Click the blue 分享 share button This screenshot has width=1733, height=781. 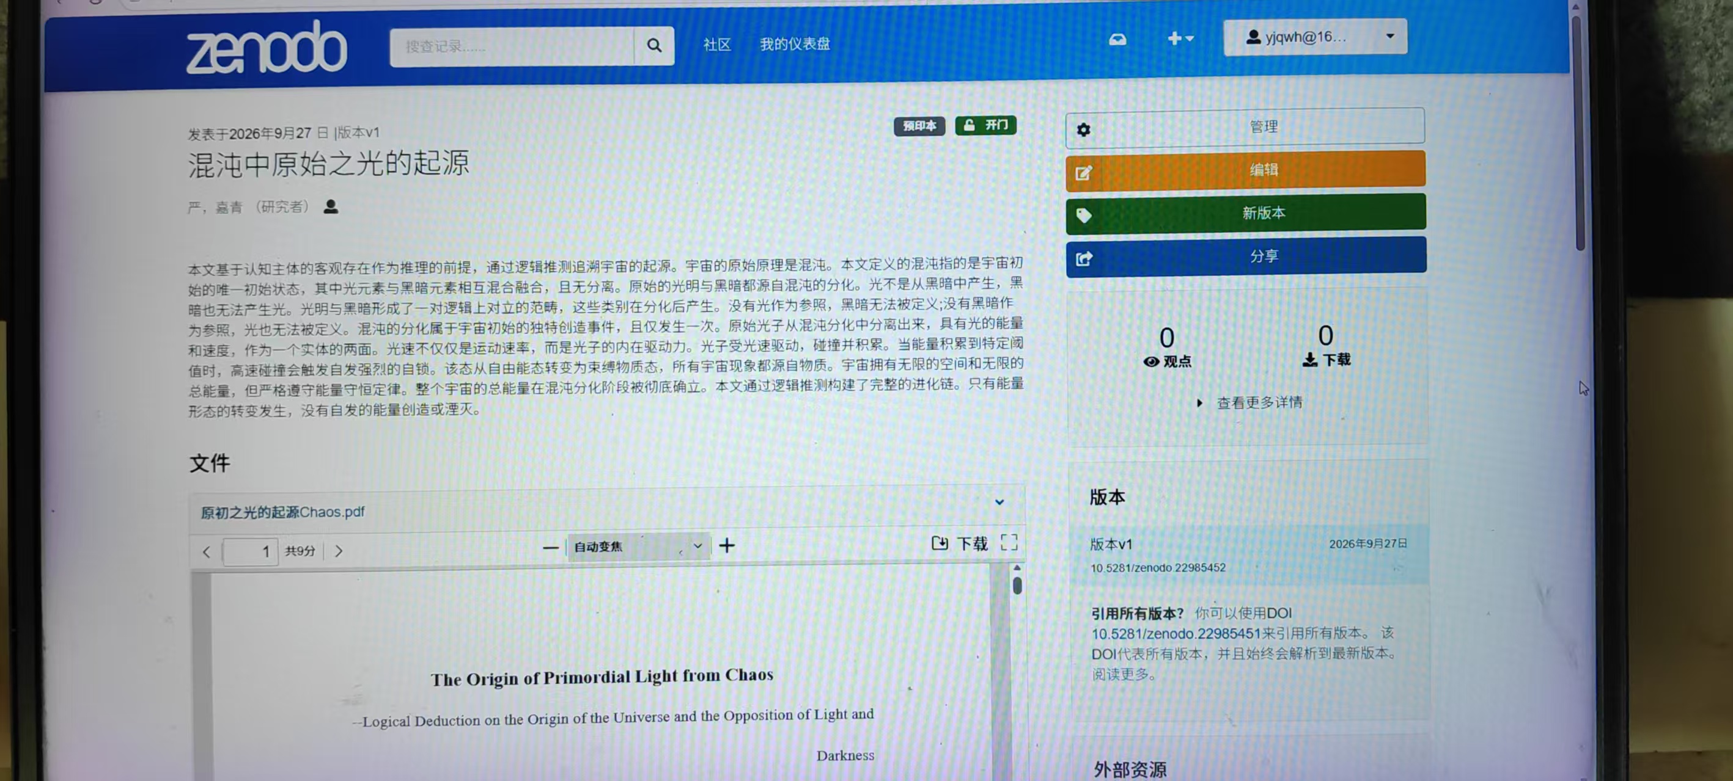(1246, 256)
